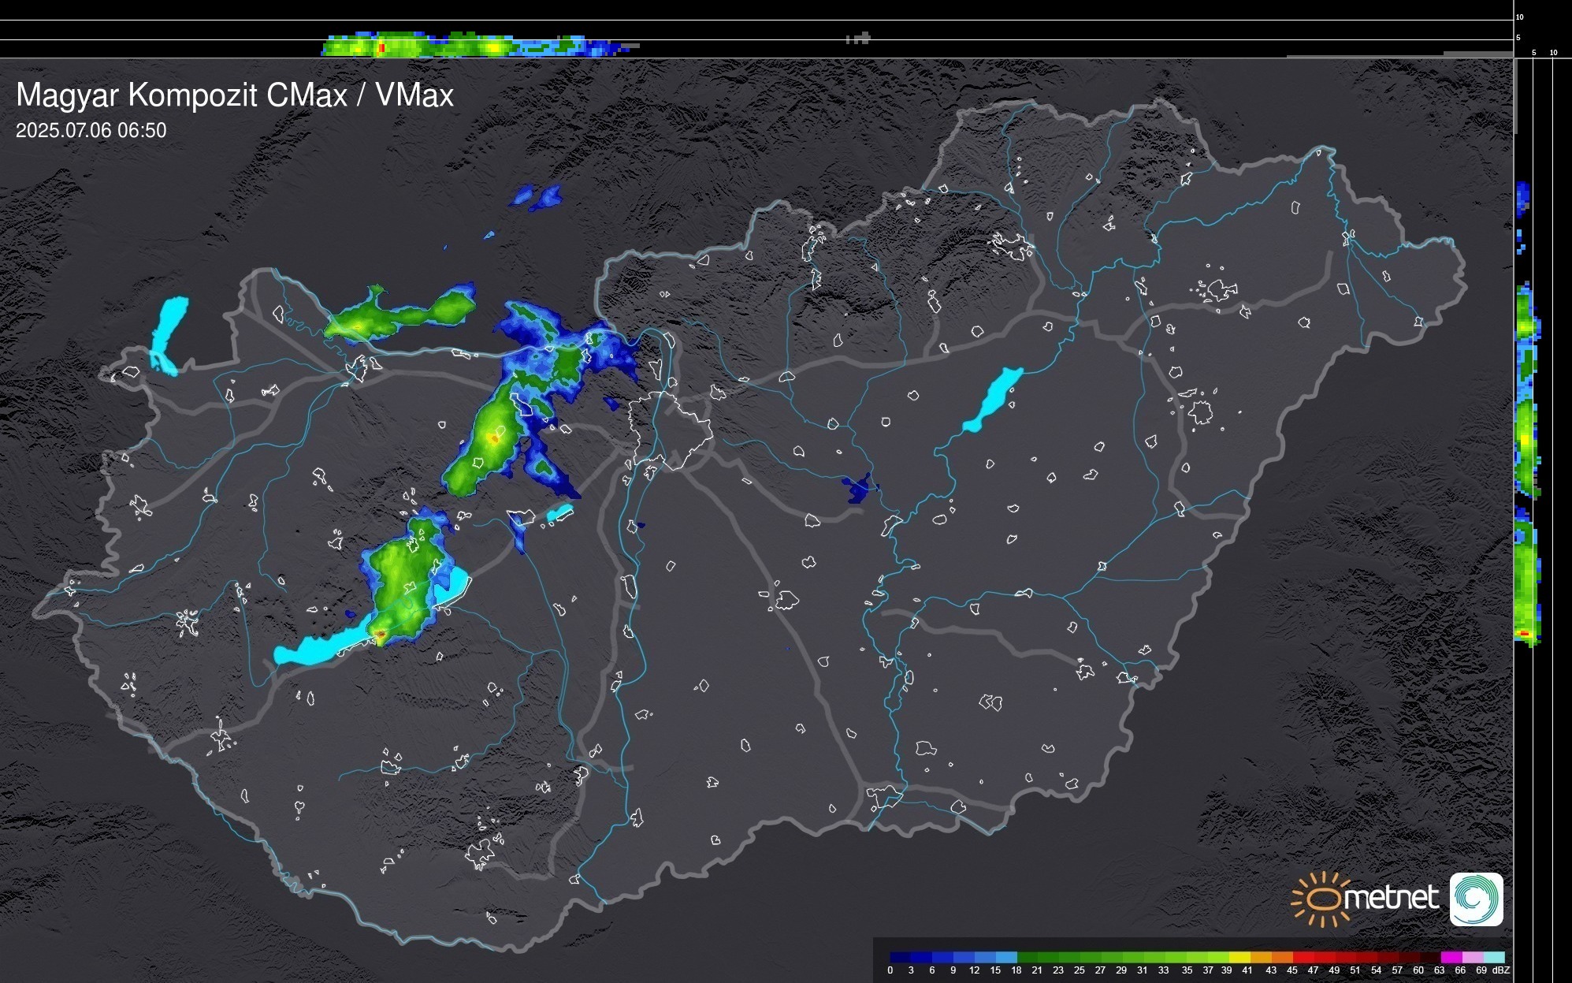Select the magenta 63 dBZ legend swatch
This screenshot has height=983, width=1572.
[1451, 958]
